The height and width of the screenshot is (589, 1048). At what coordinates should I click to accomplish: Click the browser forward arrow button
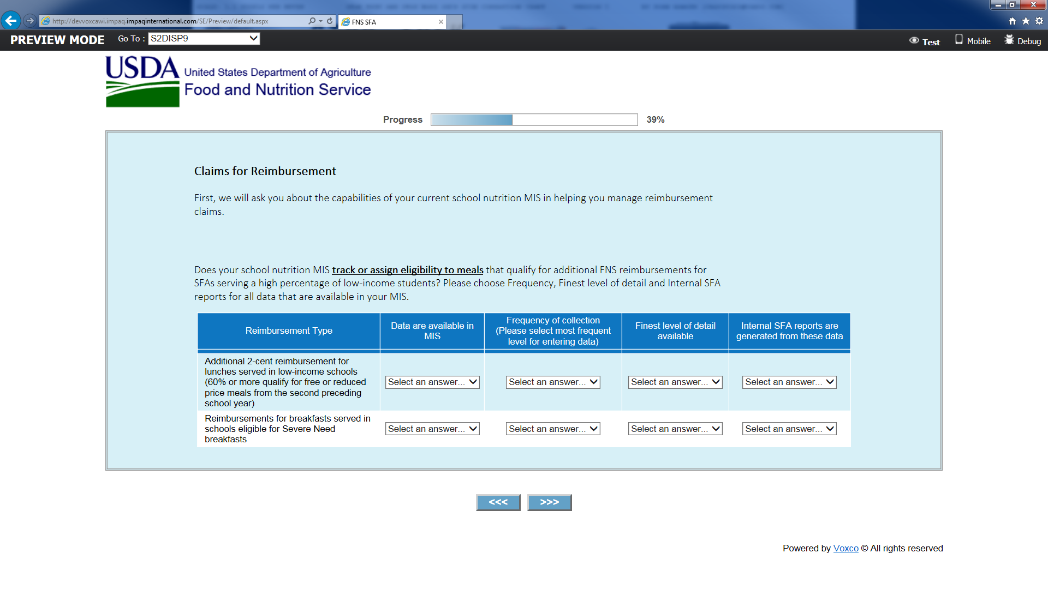30,21
